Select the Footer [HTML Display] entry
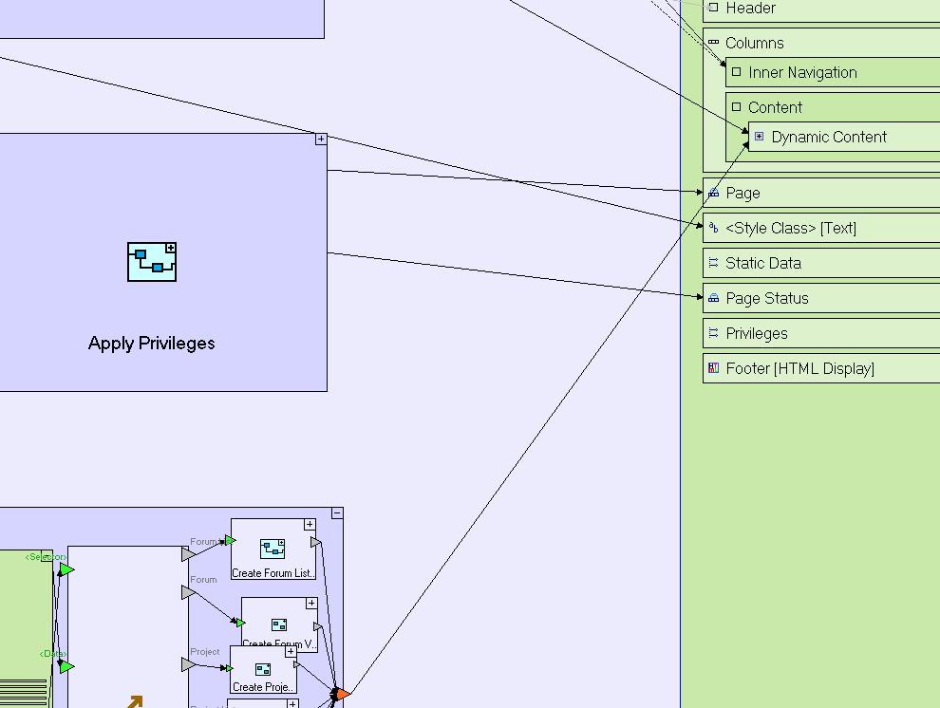 pos(799,368)
